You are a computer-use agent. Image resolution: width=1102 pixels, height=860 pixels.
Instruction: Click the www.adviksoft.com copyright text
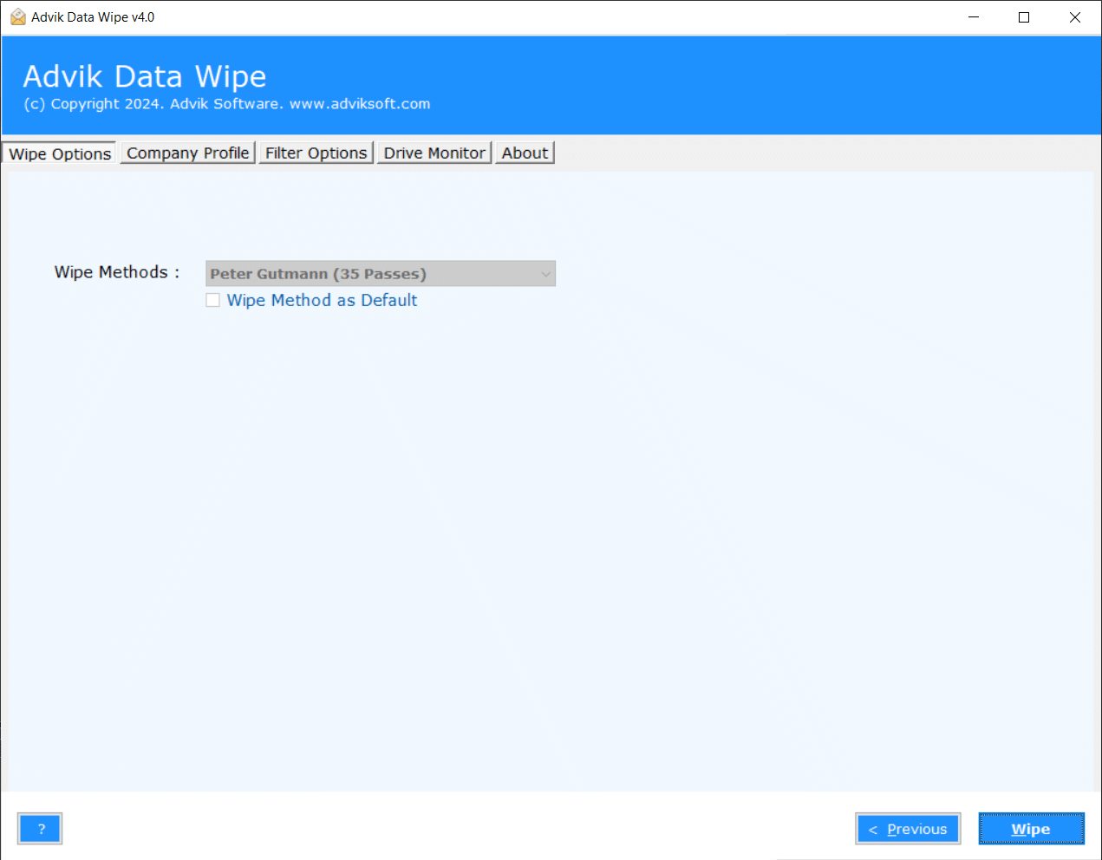tap(360, 103)
